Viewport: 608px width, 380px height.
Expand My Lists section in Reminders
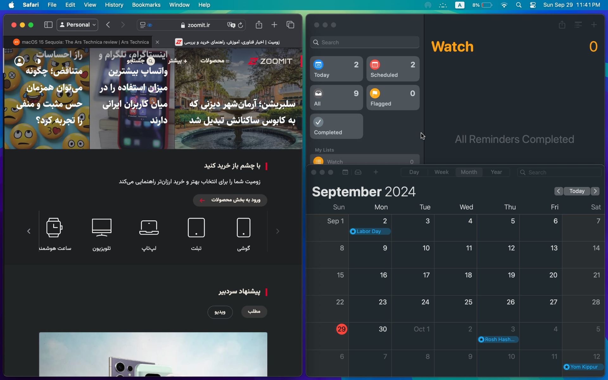324,149
